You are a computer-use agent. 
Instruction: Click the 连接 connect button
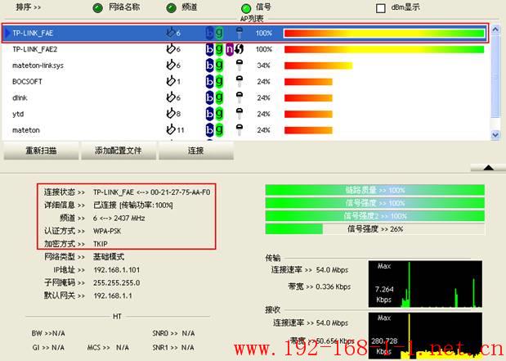(196, 151)
